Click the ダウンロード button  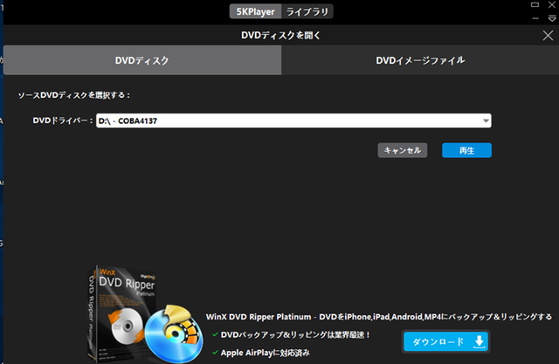[445, 341]
